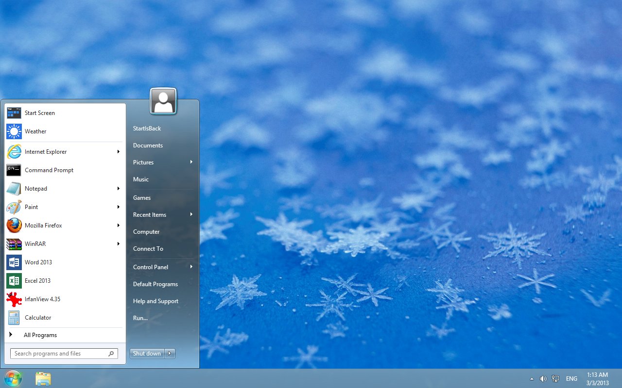Launch the Calculator
The image size is (622, 388).
[36, 318]
